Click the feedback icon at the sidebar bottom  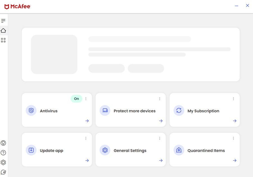(x=3, y=172)
